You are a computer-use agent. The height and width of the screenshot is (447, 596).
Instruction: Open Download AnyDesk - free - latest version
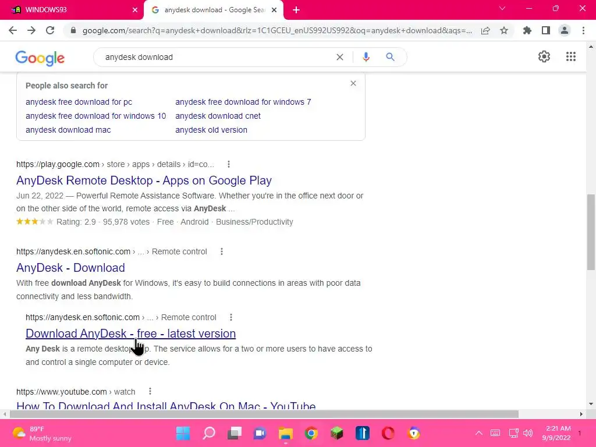point(130,334)
